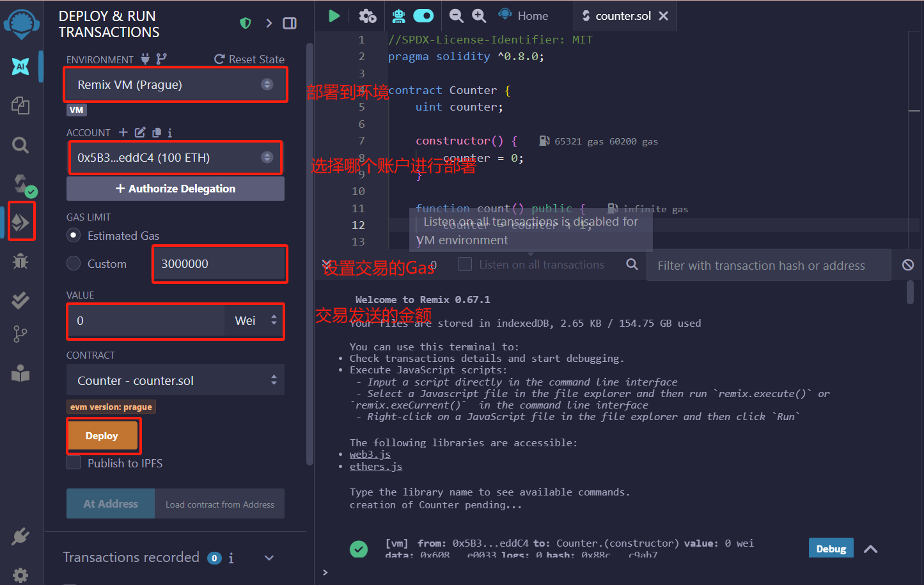Click the transaction hash filter field

[768, 265]
